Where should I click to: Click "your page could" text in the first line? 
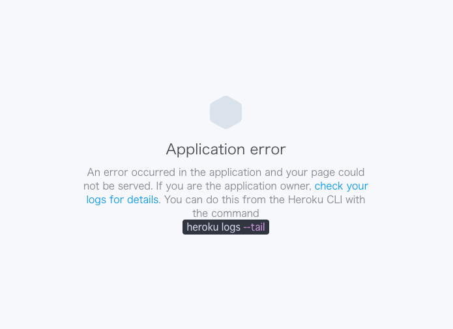click(325, 173)
